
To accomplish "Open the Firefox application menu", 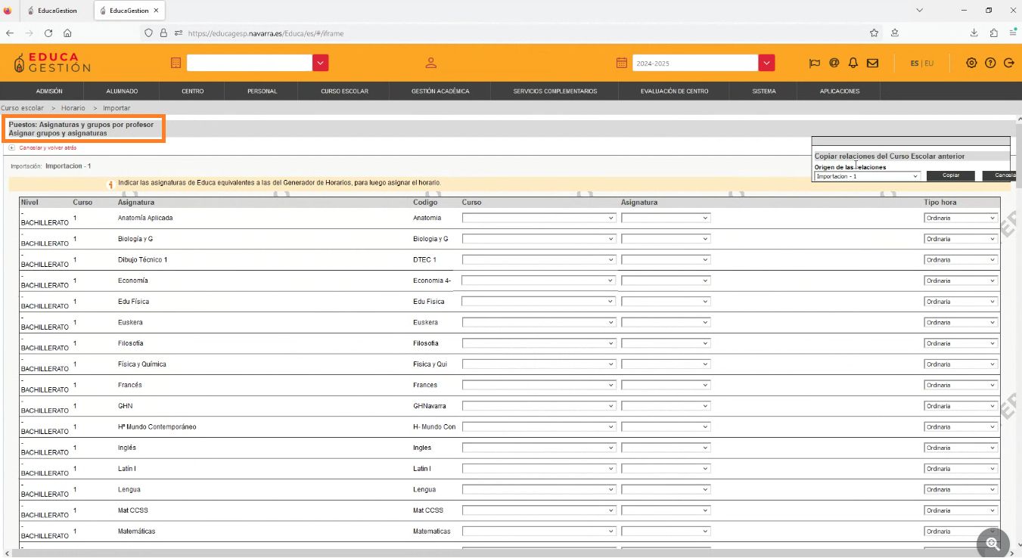I will tap(1013, 33).
